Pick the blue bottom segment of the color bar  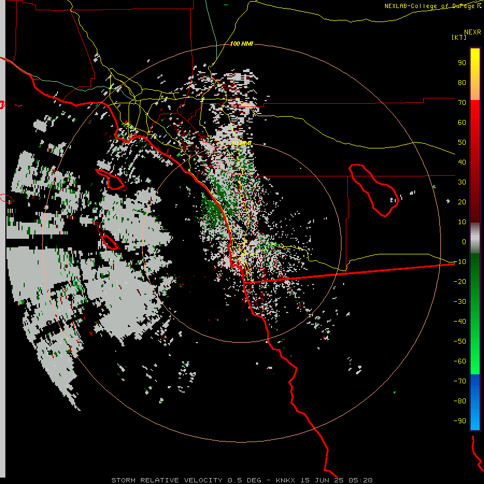[x=475, y=402]
